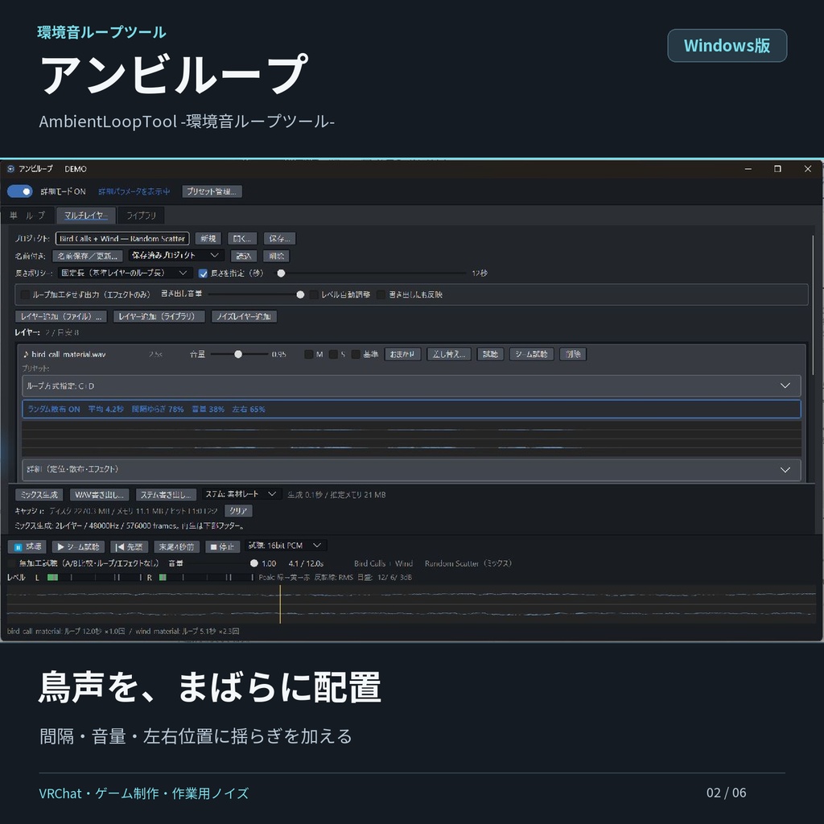Image resolution: width=824 pixels, height=824 pixels.
Task: Click the クリア cache button
Action: (x=238, y=511)
